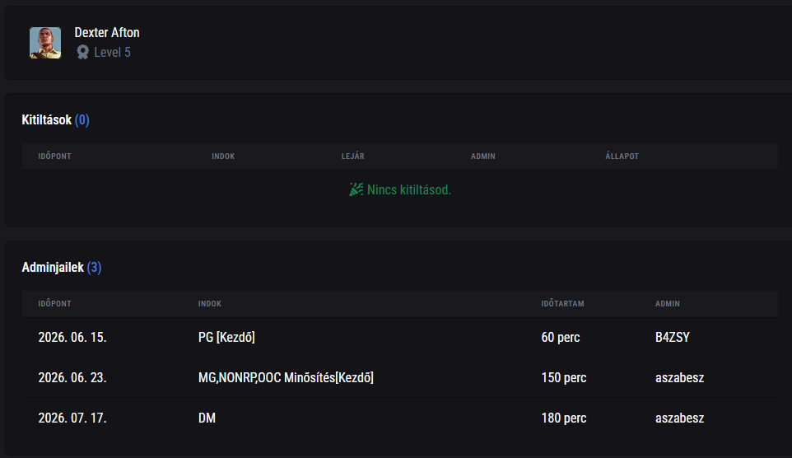Click aszabesz in the 2026. 06. 23. row
The height and width of the screenshot is (458, 792).
[x=679, y=377]
